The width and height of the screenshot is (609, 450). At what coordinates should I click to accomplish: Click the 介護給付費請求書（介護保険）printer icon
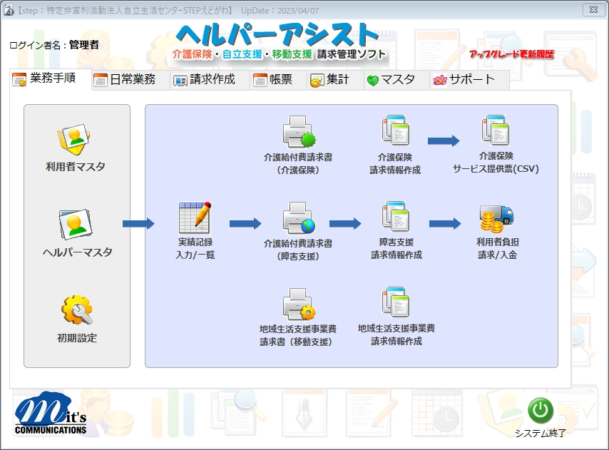pyautogui.click(x=299, y=132)
